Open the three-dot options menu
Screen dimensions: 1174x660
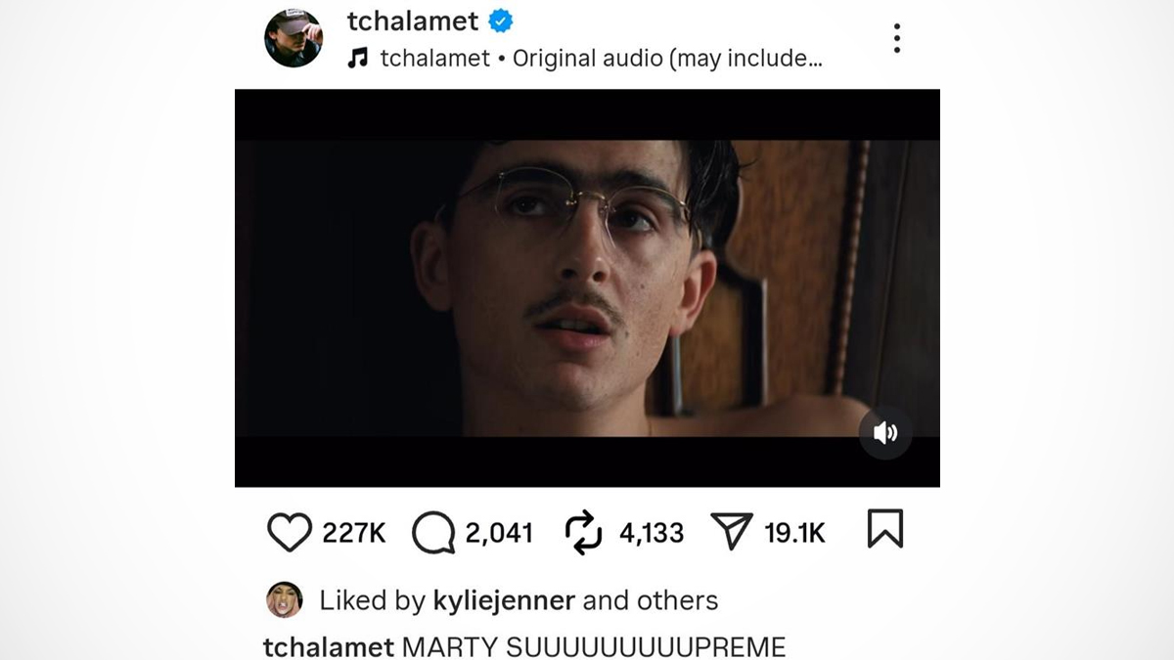pos(896,38)
